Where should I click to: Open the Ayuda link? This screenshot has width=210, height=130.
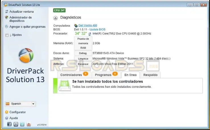pos(14,118)
